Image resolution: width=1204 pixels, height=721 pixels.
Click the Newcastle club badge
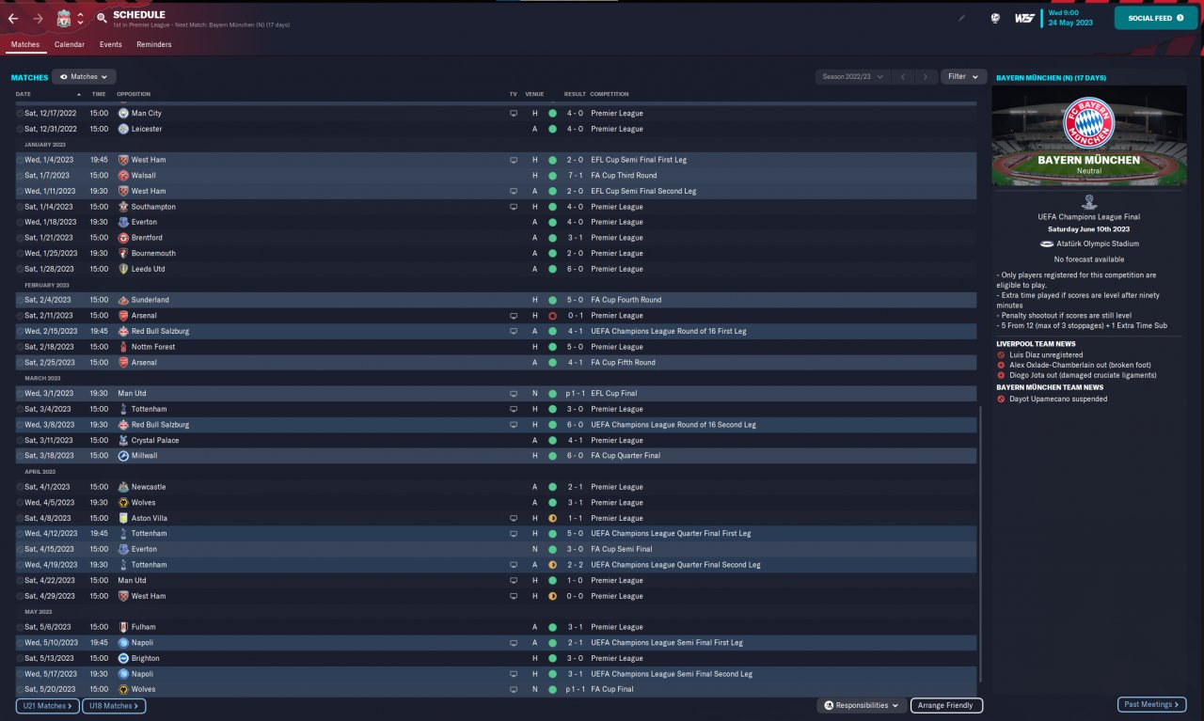pos(123,487)
